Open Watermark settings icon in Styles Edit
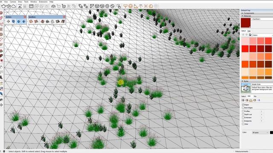 click(255, 100)
